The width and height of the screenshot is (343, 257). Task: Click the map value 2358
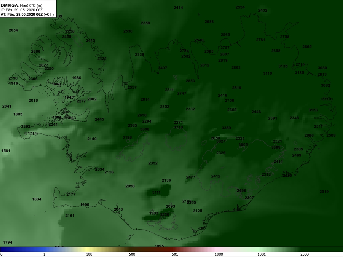(x=145, y=23)
